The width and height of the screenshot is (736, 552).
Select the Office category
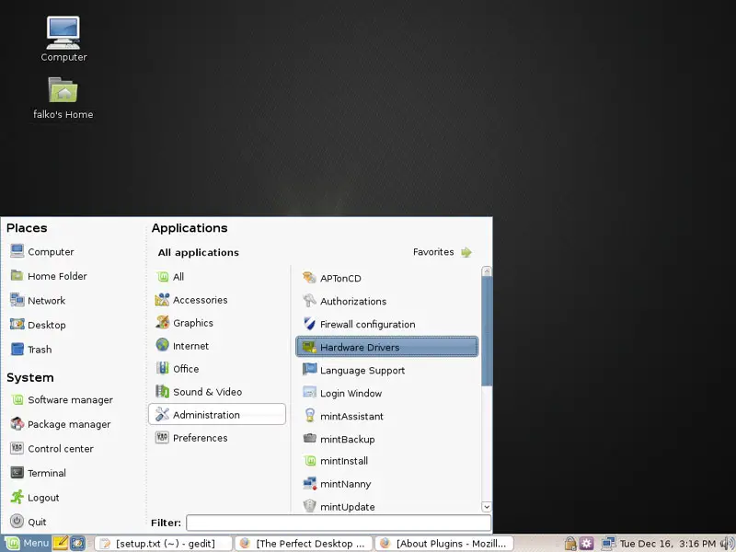(x=217, y=369)
